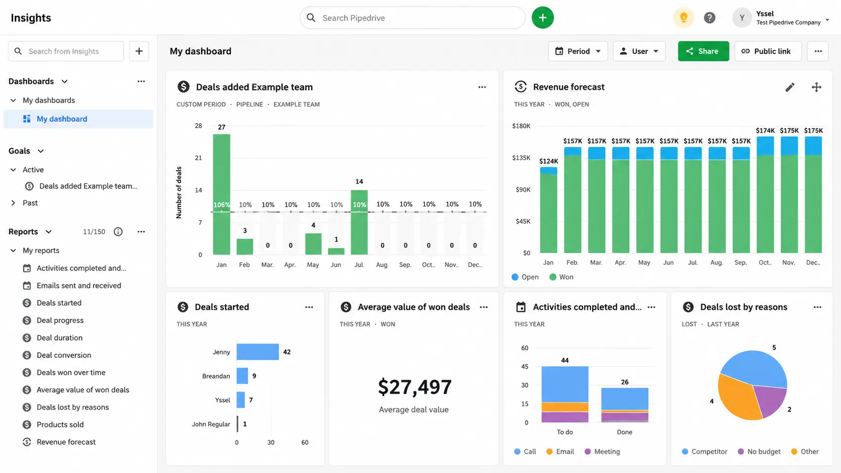The image size is (841, 473).
Task: Open Activities completed widget options
Action: click(x=651, y=307)
